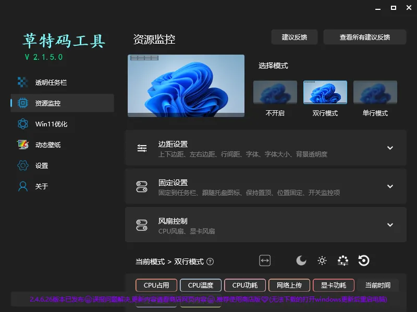Screen dimensions: 417x312
Task: Click the 风扇控制 toggles icon
Action: 142,225
